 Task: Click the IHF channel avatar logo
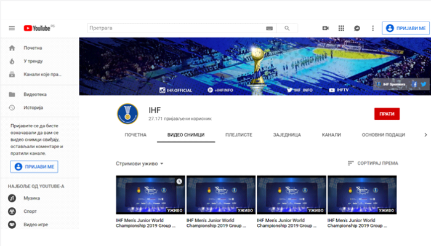click(x=127, y=114)
